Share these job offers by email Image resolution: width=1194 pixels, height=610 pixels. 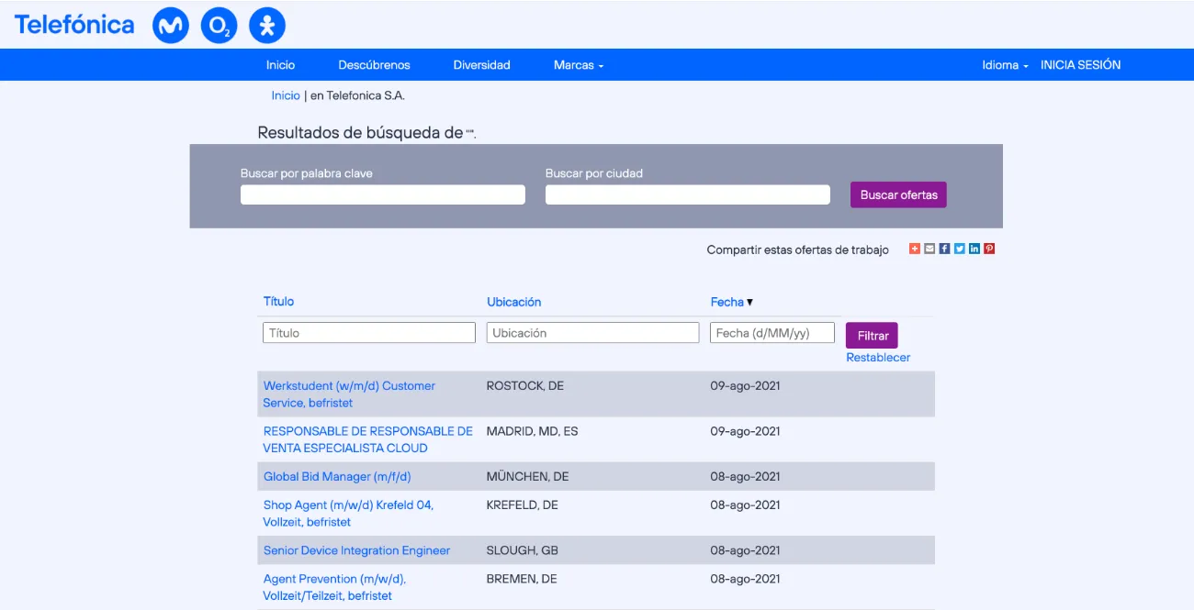pos(929,249)
